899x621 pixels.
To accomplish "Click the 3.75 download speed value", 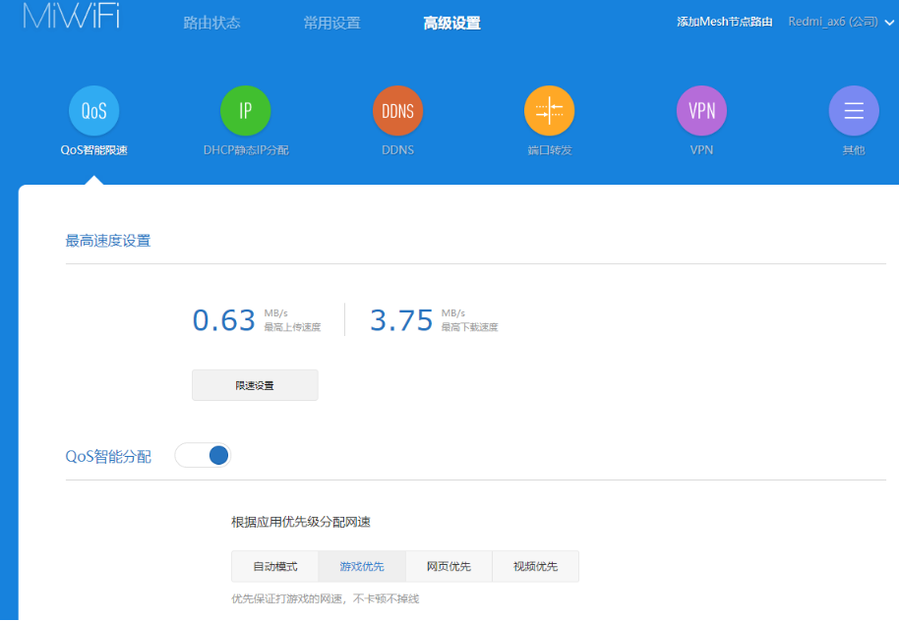I will (x=401, y=320).
